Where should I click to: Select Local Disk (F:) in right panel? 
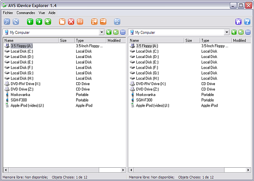click(147, 68)
